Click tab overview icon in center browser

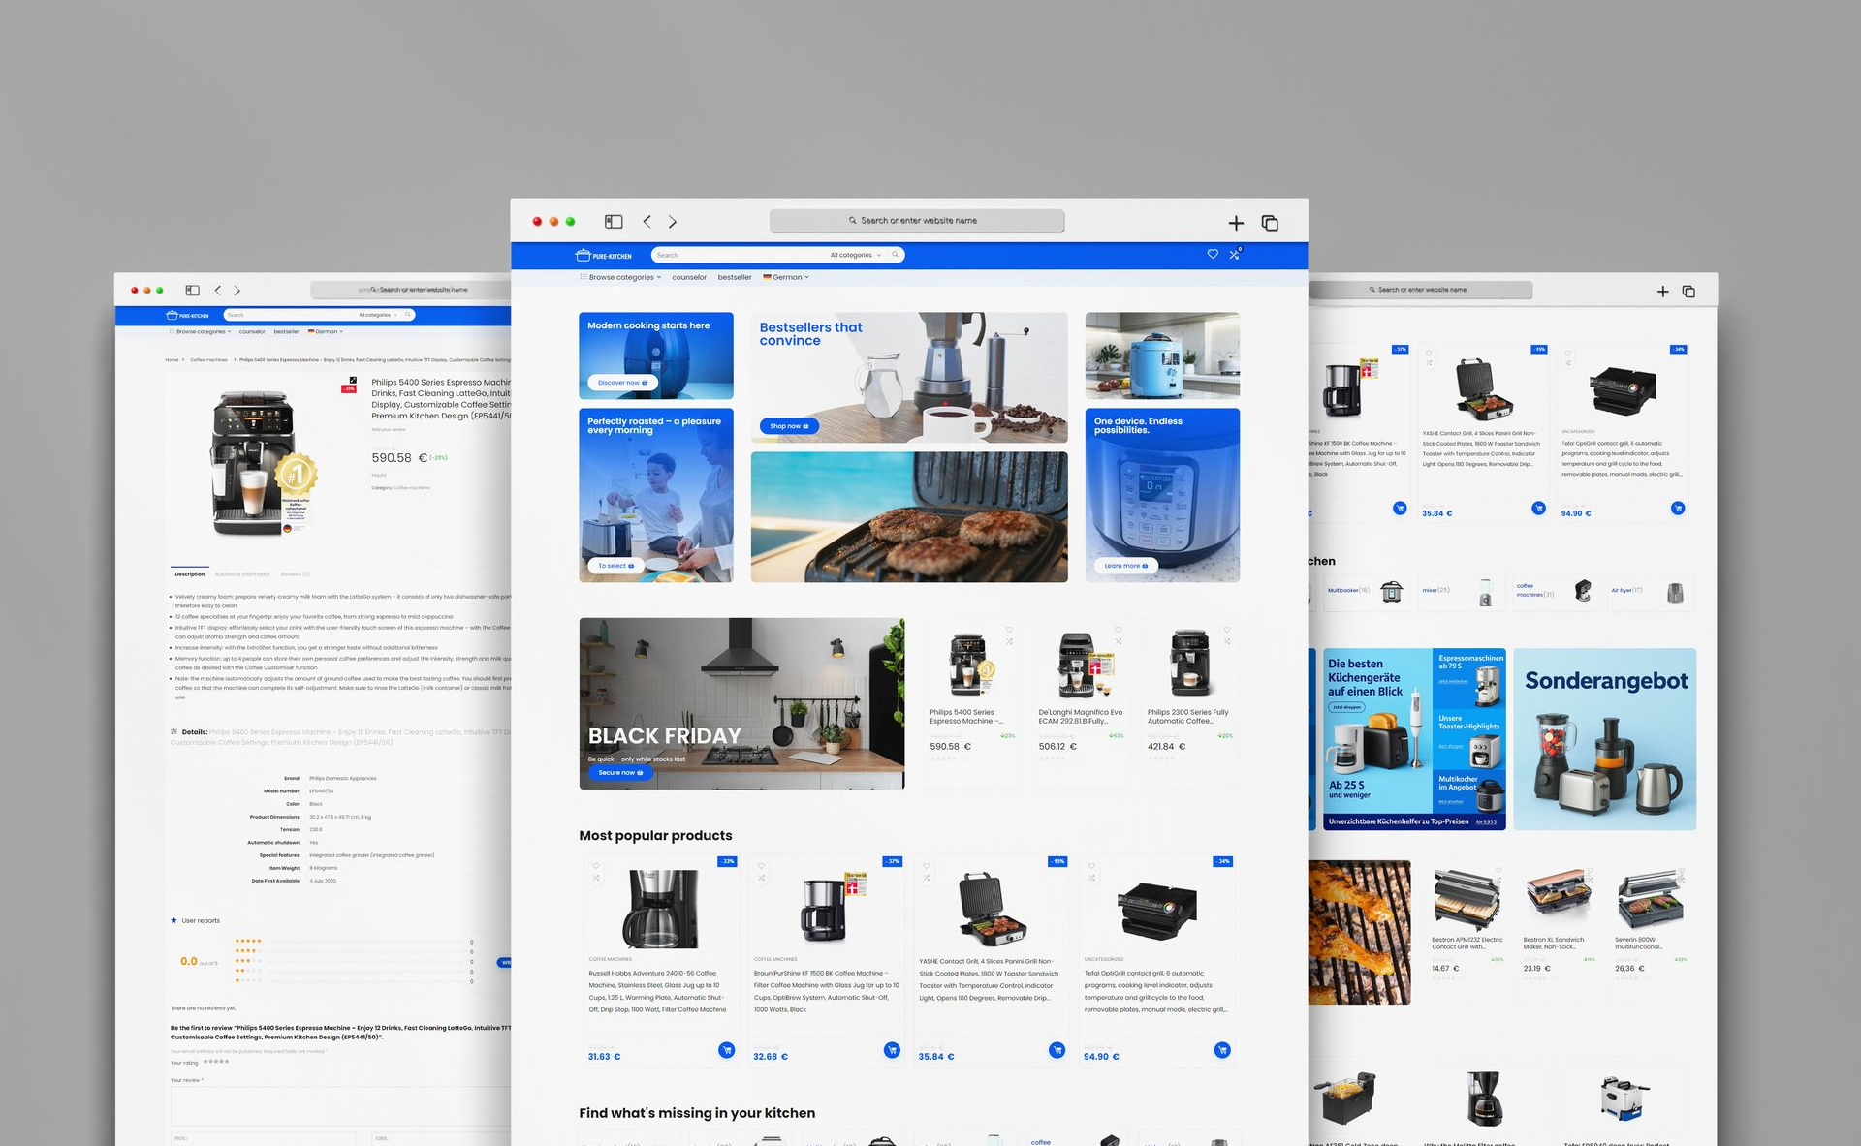[x=1270, y=224]
